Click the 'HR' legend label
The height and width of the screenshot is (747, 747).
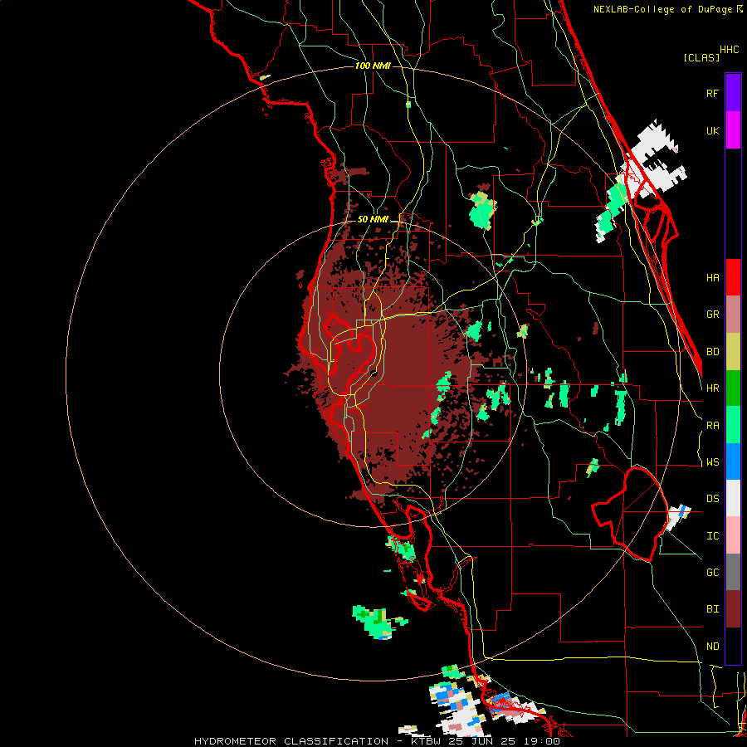(x=712, y=388)
